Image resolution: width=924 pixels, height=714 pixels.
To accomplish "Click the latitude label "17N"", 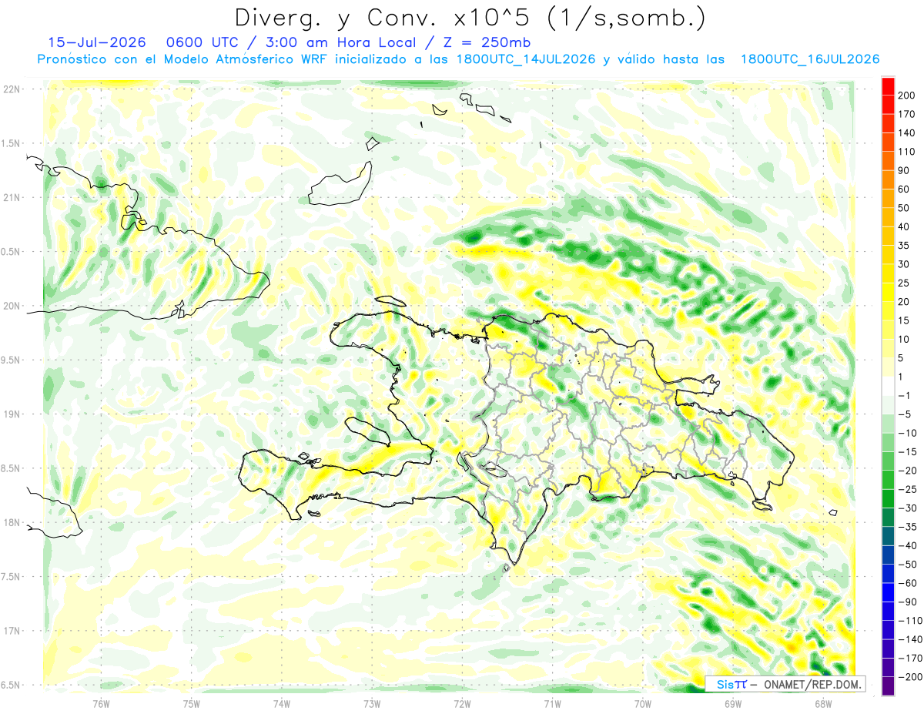I will coord(12,631).
